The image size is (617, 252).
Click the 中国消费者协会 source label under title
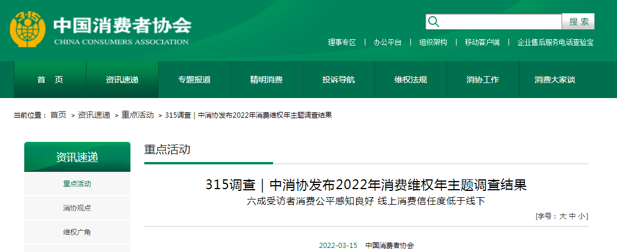pyautogui.click(x=390, y=246)
